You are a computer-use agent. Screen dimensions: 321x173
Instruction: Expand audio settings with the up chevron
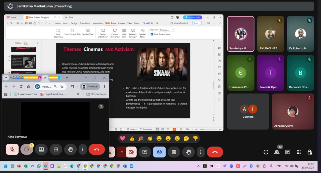[x=122, y=152]
